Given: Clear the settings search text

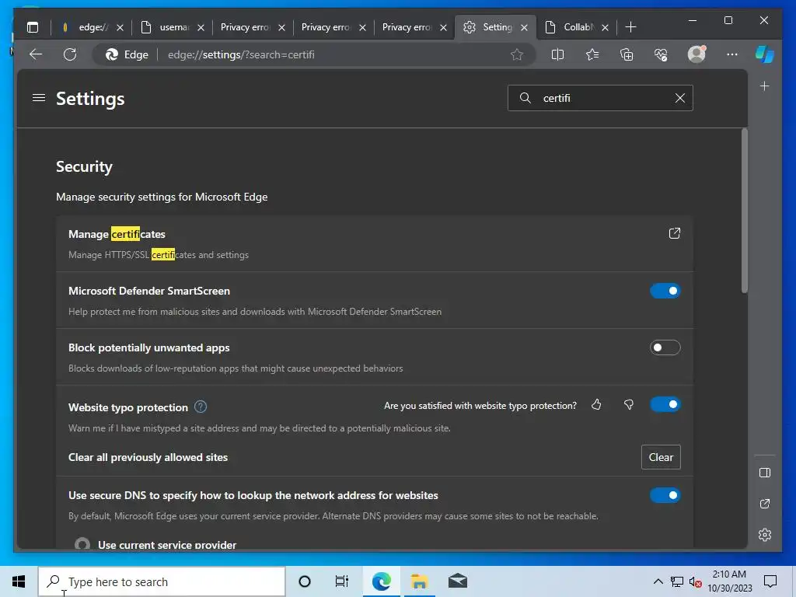Looking at the screenshot, I should pyautogui.click(x=679, y=98).
